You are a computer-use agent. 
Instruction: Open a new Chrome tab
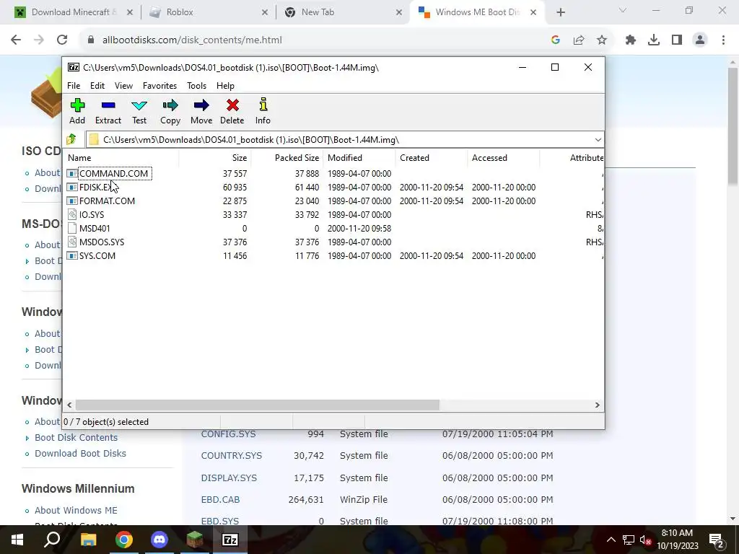[x=560, y=12]
